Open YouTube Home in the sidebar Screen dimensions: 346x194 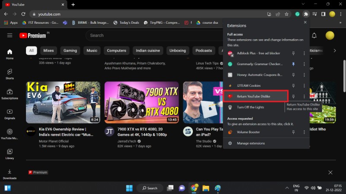pyautogui.click(x=10, y=53)
